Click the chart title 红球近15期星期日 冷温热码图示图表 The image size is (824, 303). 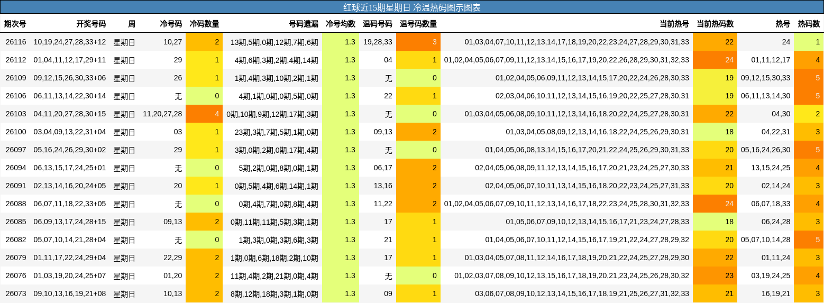(412, 7)
